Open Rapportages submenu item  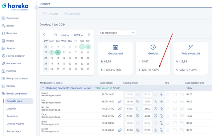point(14,131)
